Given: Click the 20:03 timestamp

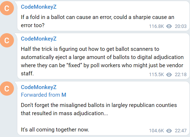Looking at the screenshot, I should point(181,26).
